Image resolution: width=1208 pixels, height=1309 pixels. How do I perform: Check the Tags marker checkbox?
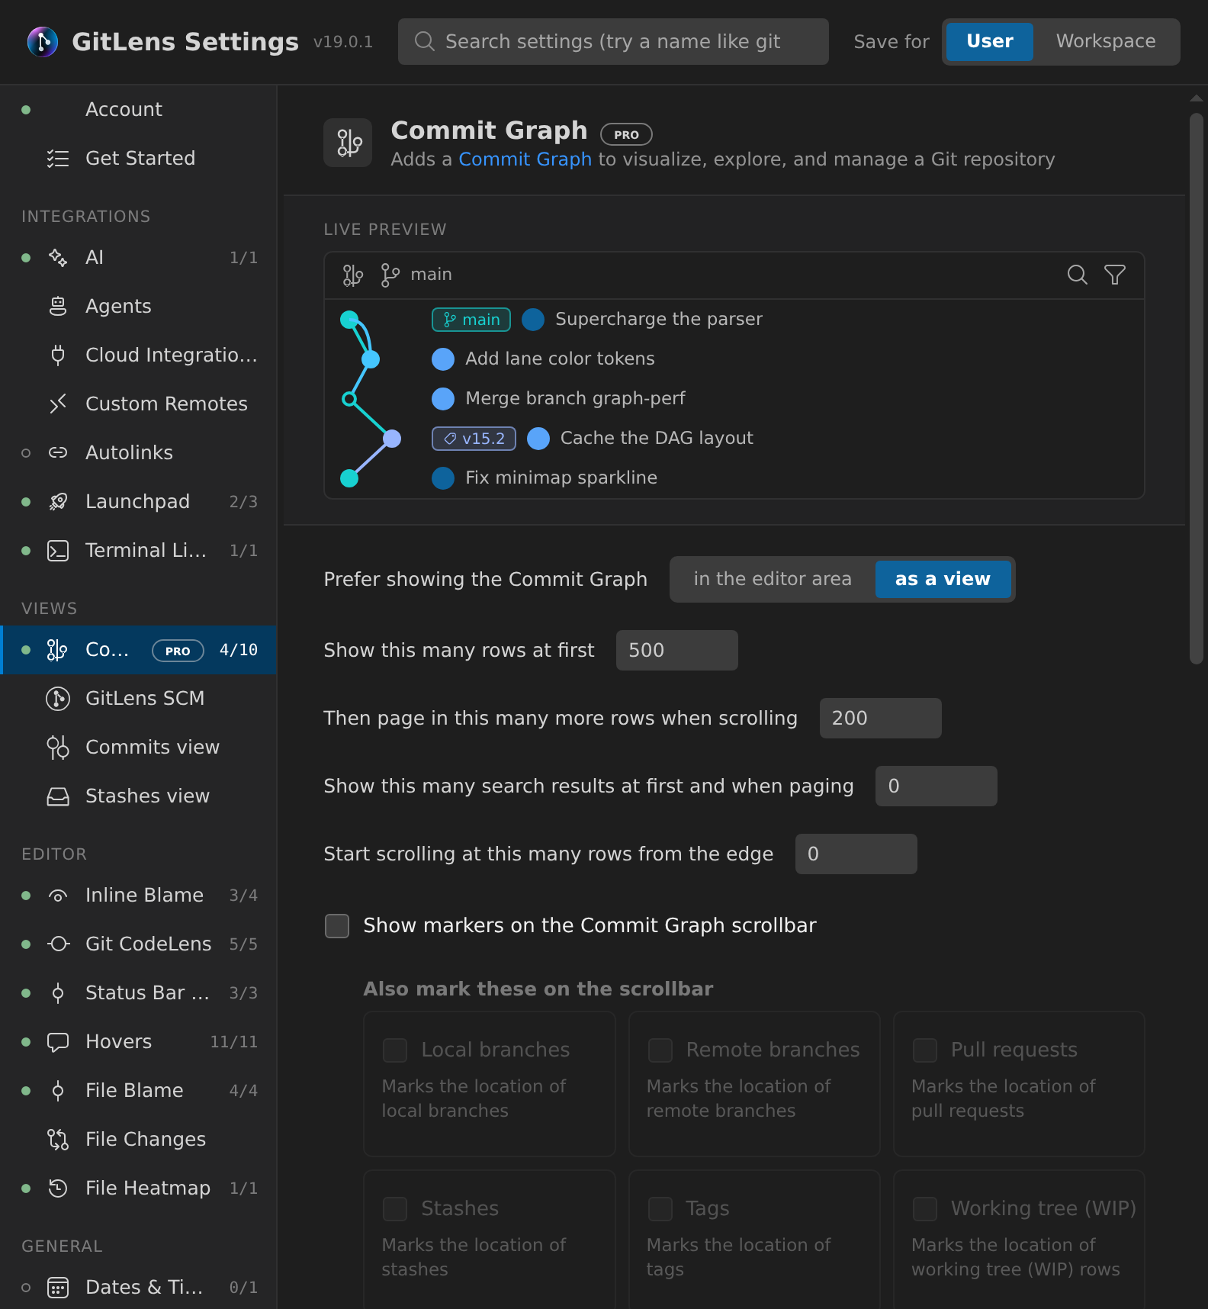tap(660, 1209)
